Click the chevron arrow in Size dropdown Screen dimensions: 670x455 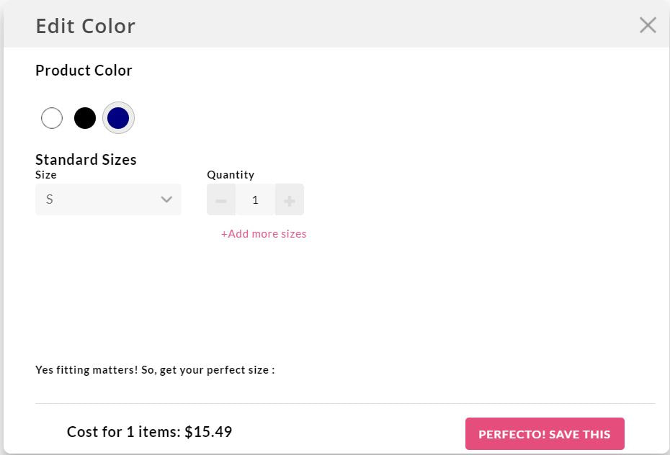tap(166, 199)
